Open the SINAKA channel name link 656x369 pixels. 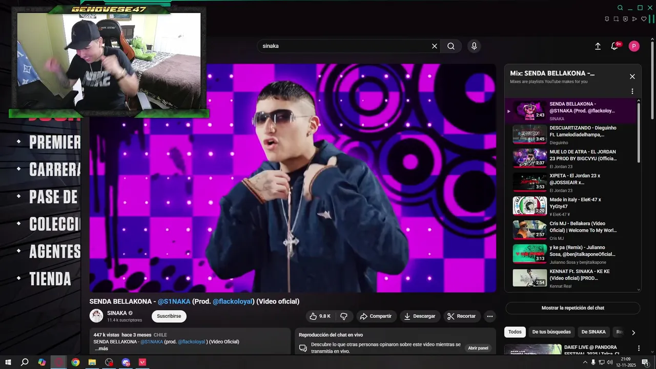(x=117, y=313)
